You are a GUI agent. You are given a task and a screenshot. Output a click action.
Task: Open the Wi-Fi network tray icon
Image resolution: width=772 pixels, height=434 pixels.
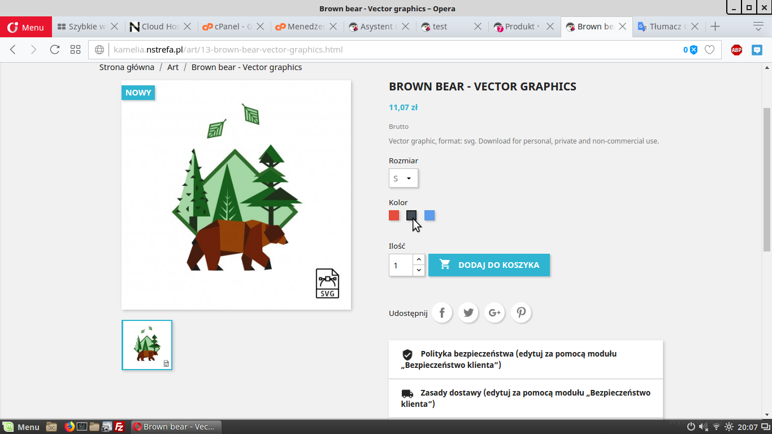coord(716,427)
